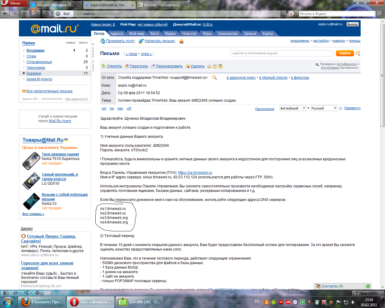Open the Знакомства tab
Screen dimensions: 385x308
(x=228, y=34)
